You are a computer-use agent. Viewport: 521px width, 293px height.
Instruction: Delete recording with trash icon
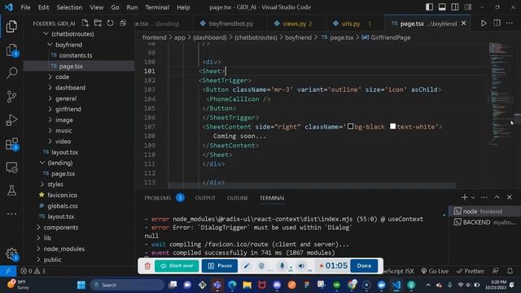pyautogui.click(x=147, y=266)
